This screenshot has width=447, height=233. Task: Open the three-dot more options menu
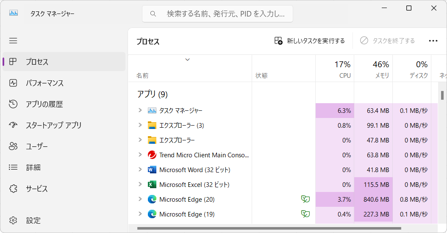[x=433, y=41]
